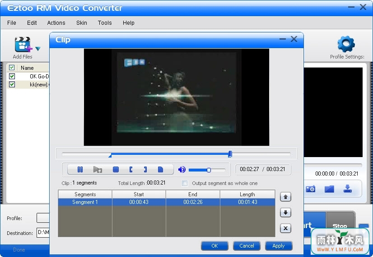The width and height of the screenshot is (373, 257).
Task: Click the download icon under the preview
Action: pyautogui.click(x=348, y=189)
